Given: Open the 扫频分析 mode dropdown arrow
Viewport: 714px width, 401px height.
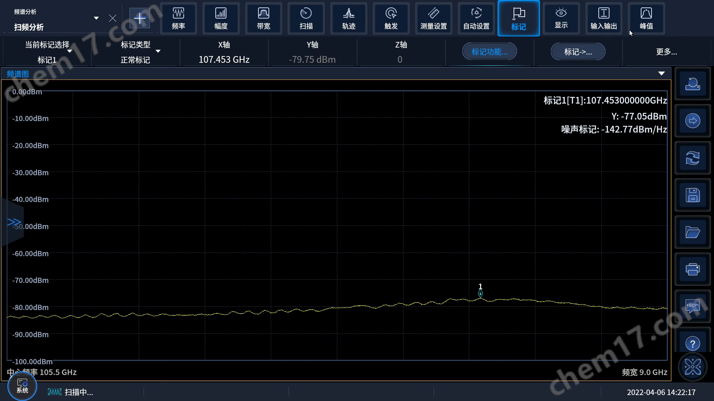Looking at the screenshot, I should 96,18.
